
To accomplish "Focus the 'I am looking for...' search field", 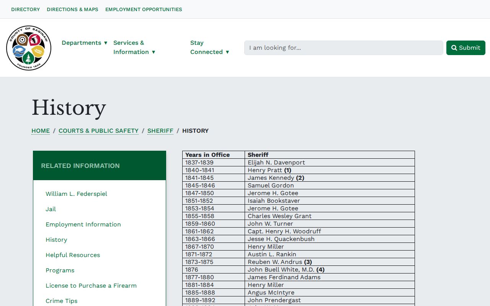I will [344, 48].
